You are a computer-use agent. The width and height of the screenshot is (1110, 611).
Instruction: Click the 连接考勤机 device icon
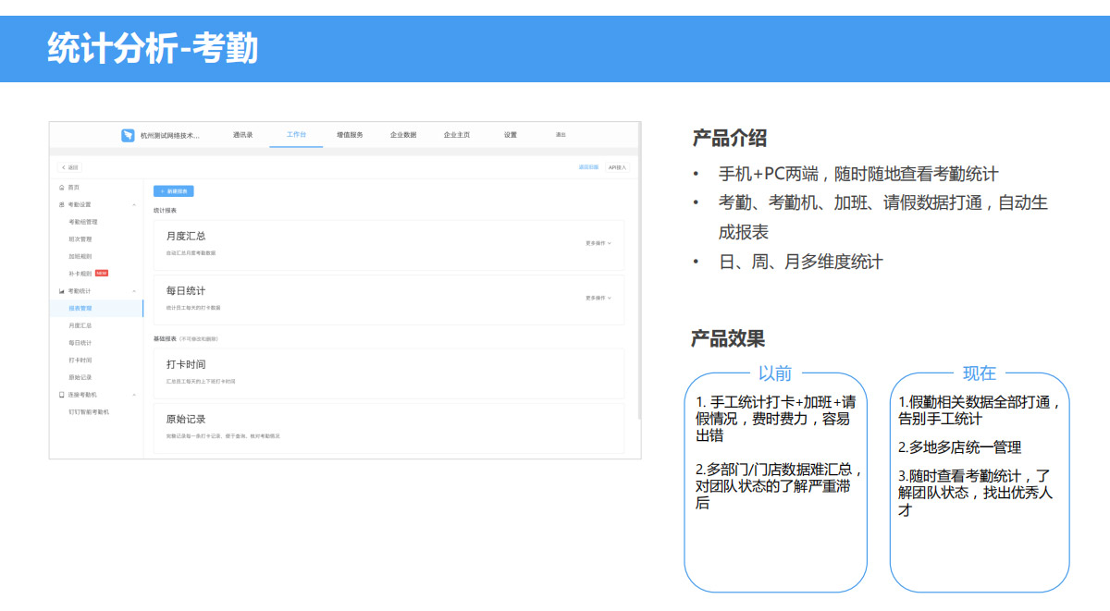coord(62,395)
